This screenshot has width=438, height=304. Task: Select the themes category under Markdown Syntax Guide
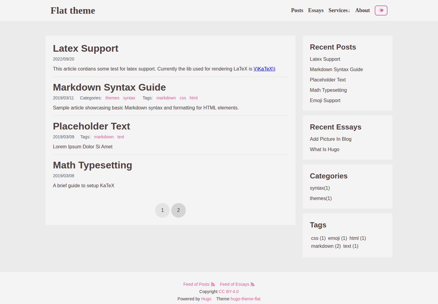(x=112, y=98)
